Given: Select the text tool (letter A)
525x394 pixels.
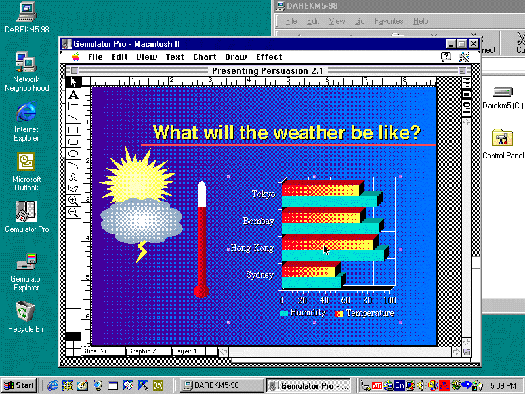Looking at the screenshot, I should click(x=73, y=95).
